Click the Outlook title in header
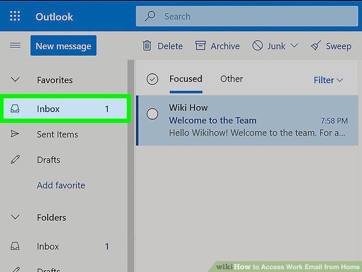This screenshot has height=272, width=362. 54,17
